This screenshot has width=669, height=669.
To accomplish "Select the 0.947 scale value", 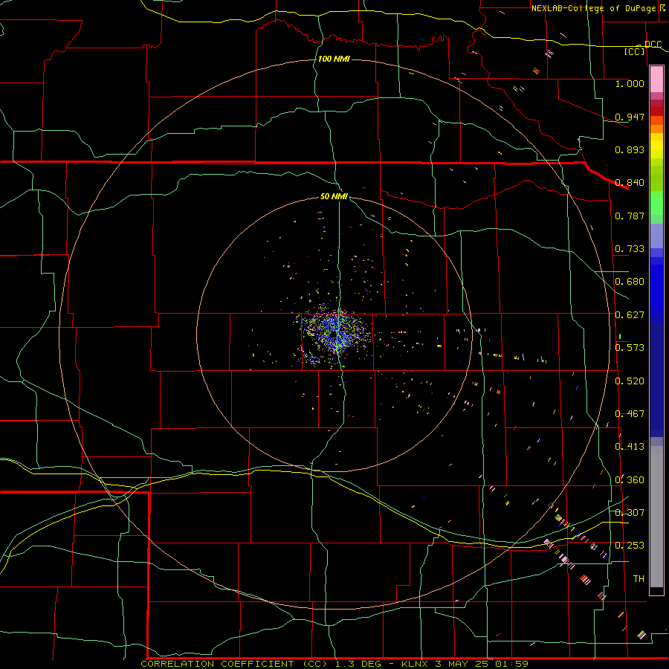I will [630, 117].
